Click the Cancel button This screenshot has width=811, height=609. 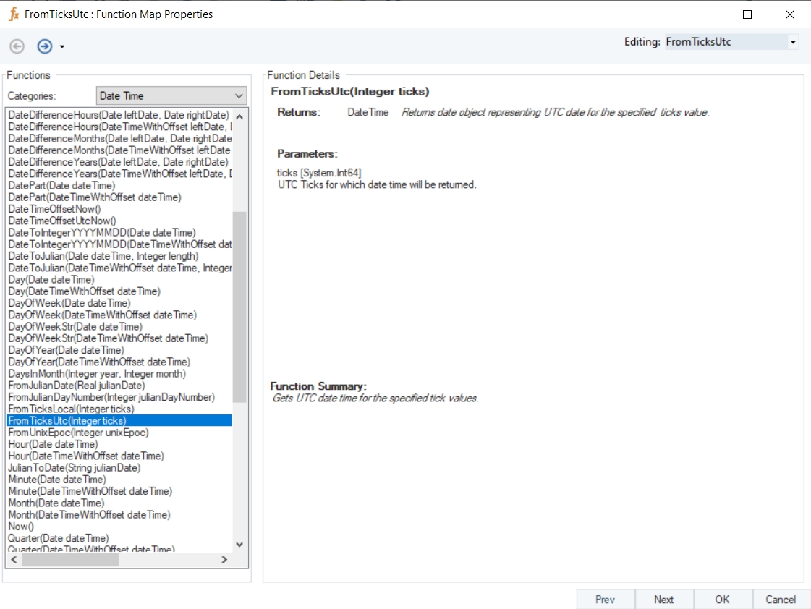click(781, 599)
